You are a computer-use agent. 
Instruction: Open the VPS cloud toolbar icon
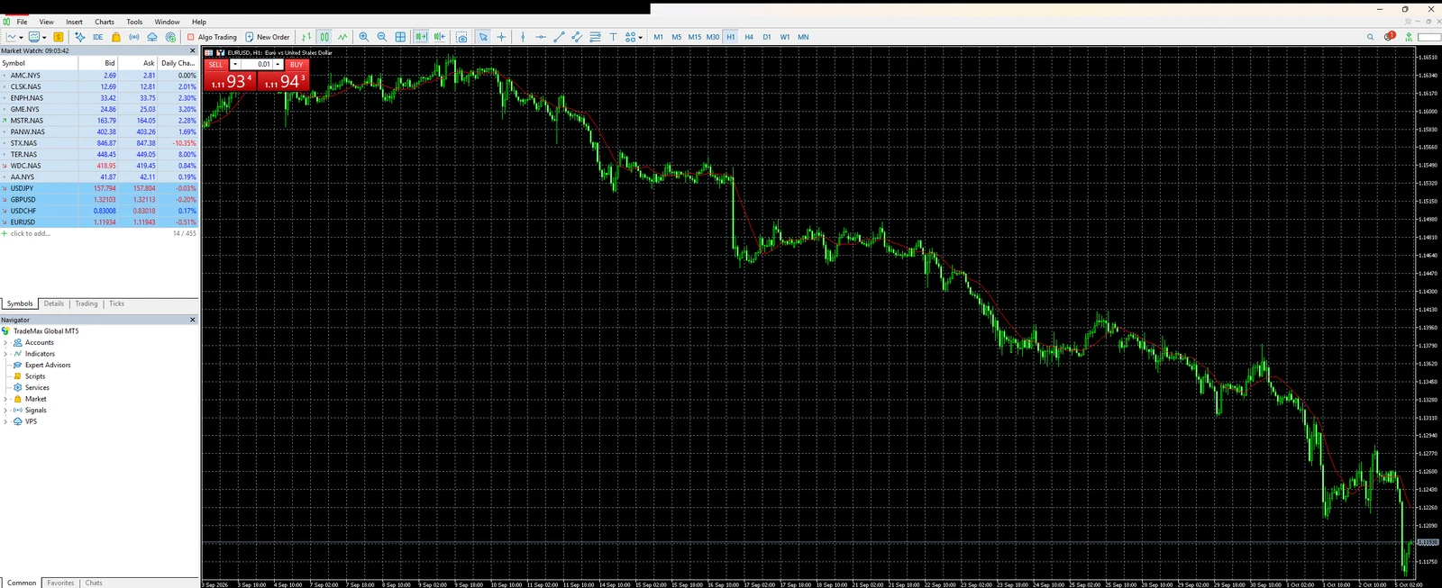tap(152, 37)
